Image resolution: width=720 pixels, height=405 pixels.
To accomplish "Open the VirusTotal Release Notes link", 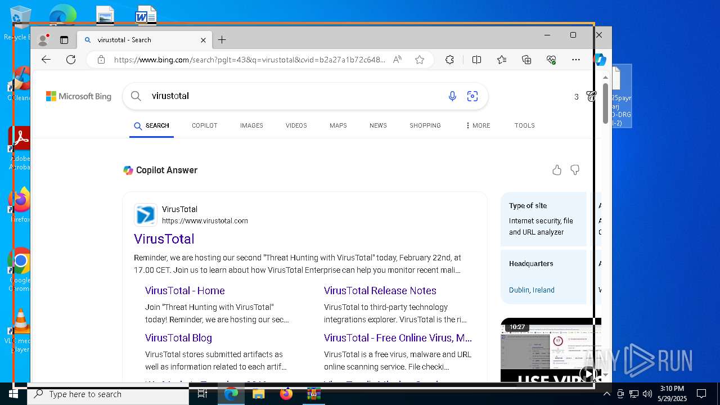I will 380,291.
